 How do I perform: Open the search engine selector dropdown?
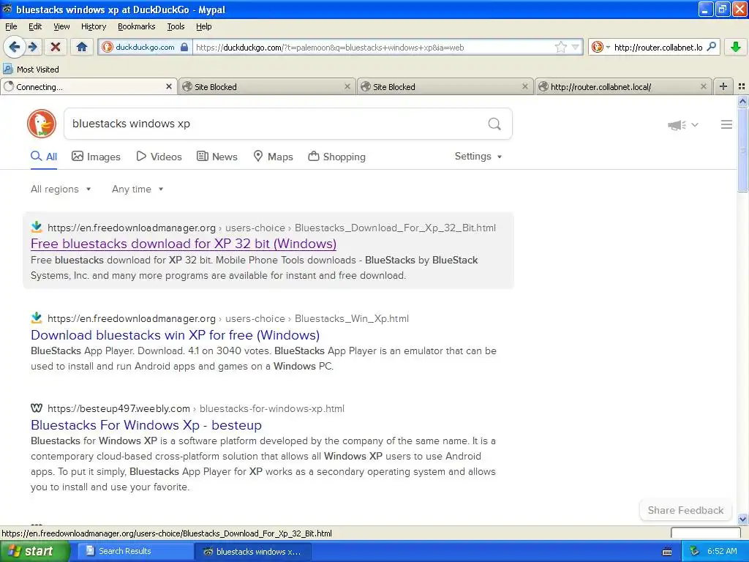pos(601,47)
